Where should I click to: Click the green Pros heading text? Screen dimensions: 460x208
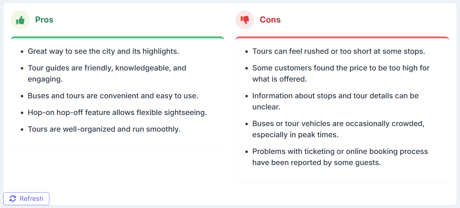tap(44, 20)
